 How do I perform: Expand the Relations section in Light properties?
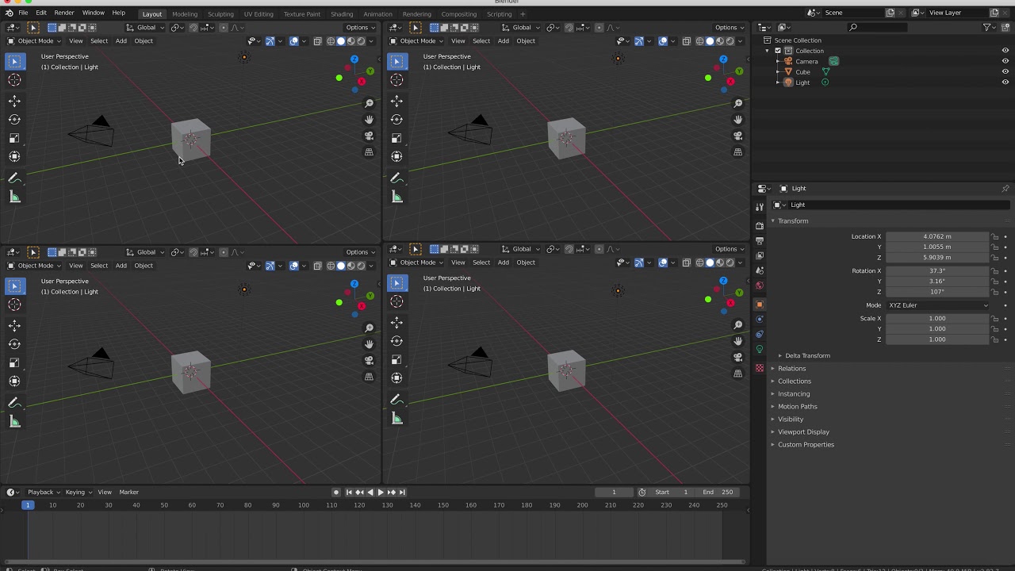click(791, 368)
